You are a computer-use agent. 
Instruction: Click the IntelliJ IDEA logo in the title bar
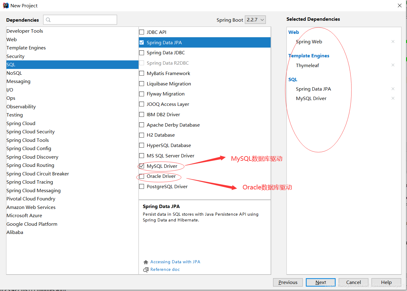(6, 5)
